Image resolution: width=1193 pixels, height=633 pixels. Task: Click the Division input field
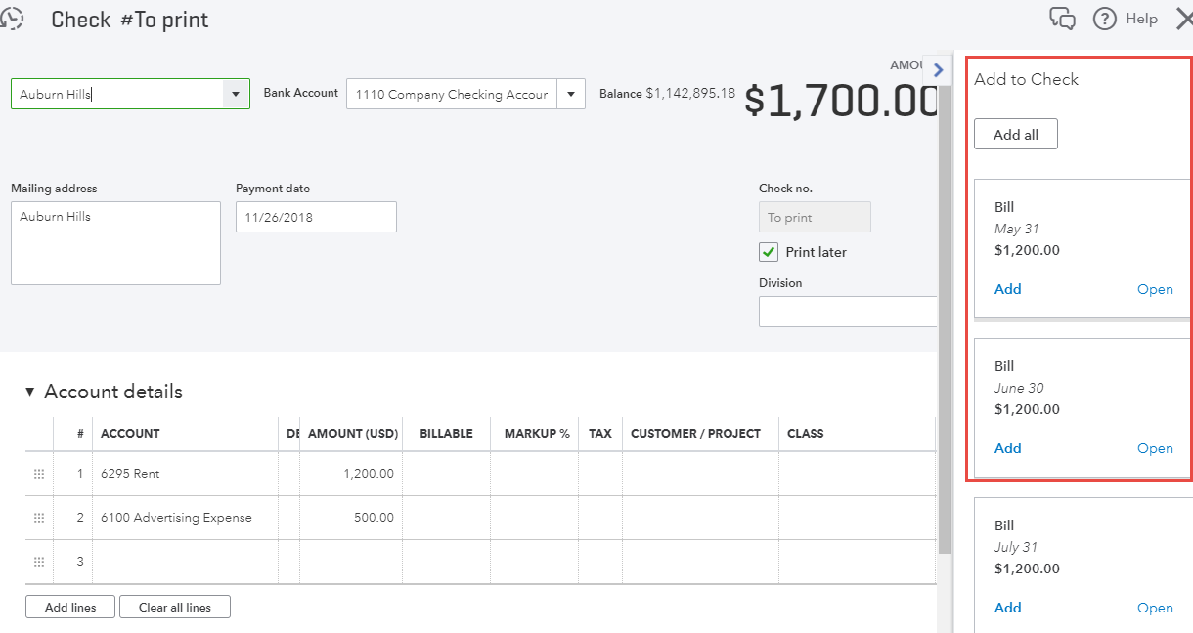[847, 311]
